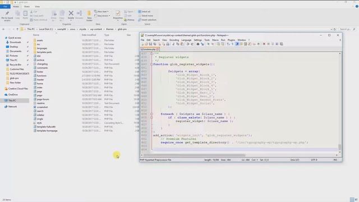Open OneDrive in Explorer navigation pane
This screenshot has height=202, width=359.
click(13, 95)
